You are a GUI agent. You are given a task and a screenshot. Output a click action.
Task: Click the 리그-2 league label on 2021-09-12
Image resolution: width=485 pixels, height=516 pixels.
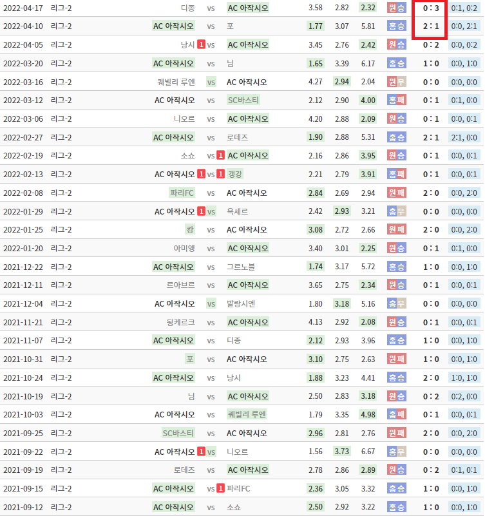point(61,507)
